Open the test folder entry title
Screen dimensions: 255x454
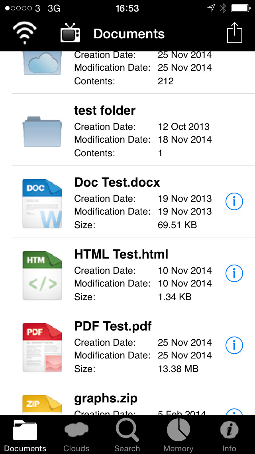coord(105,110)
